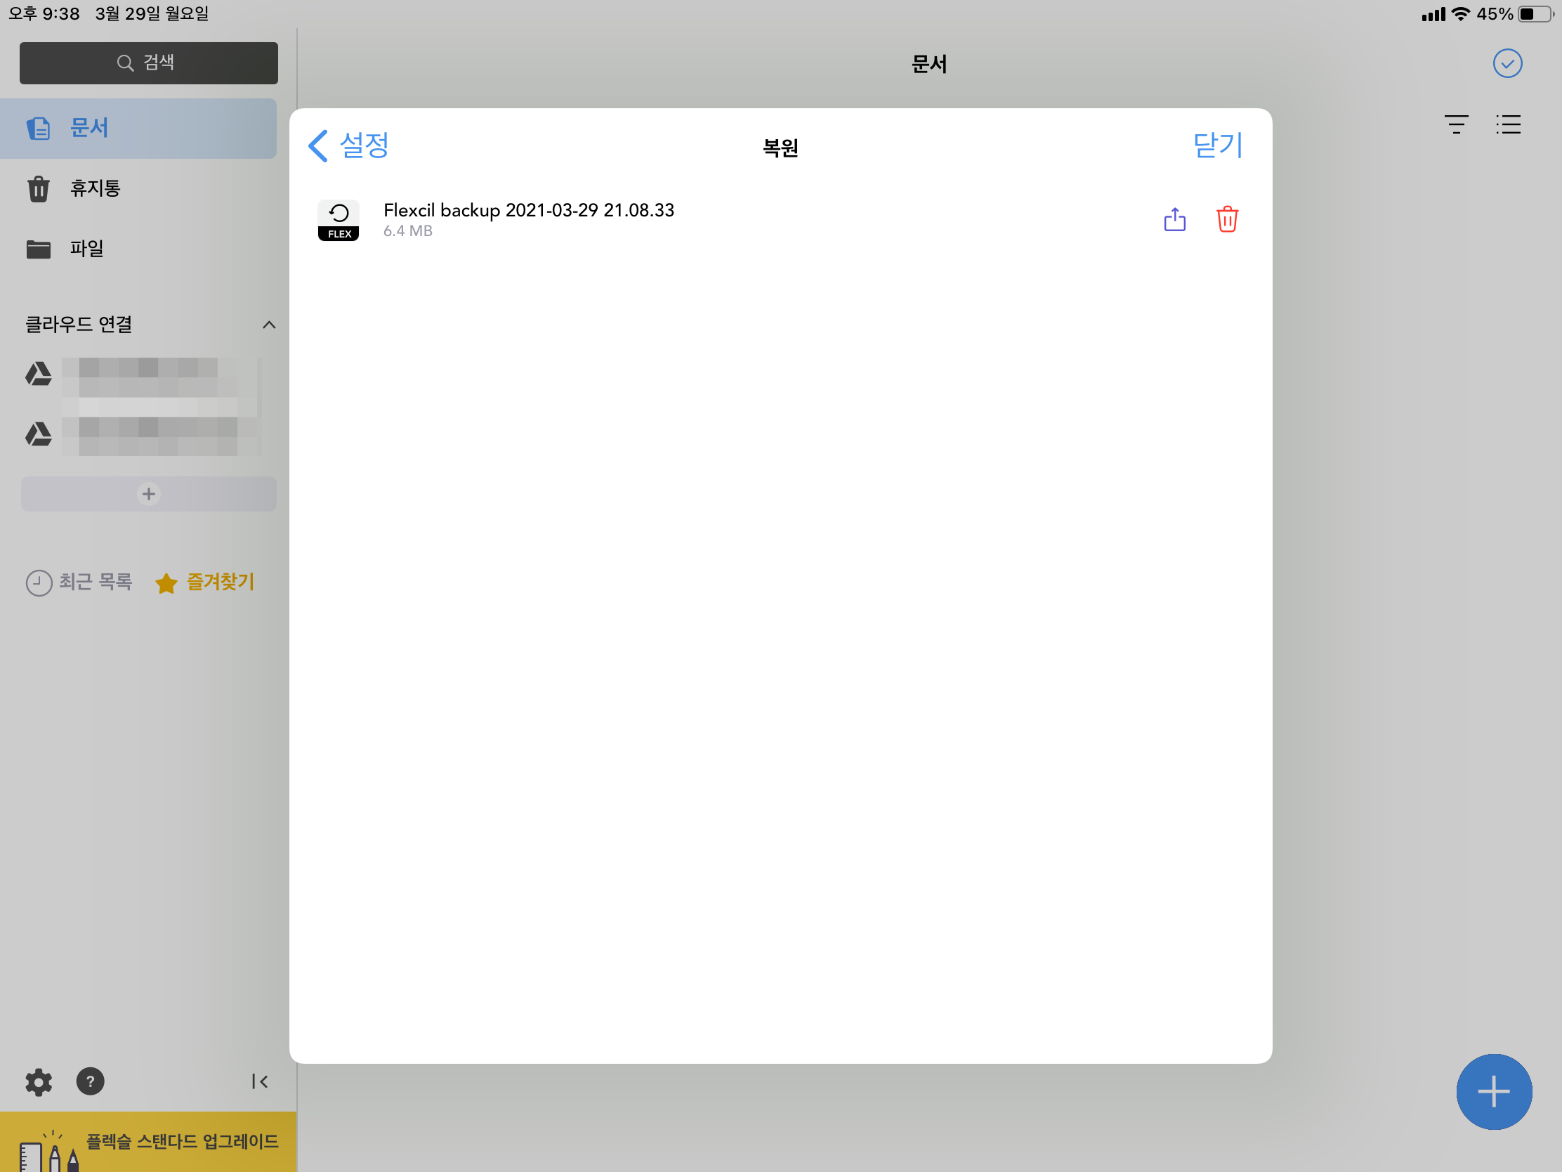Collapse the 클라우드 연결 section
Screen dimensions: 1562x1172
(269, 325)
